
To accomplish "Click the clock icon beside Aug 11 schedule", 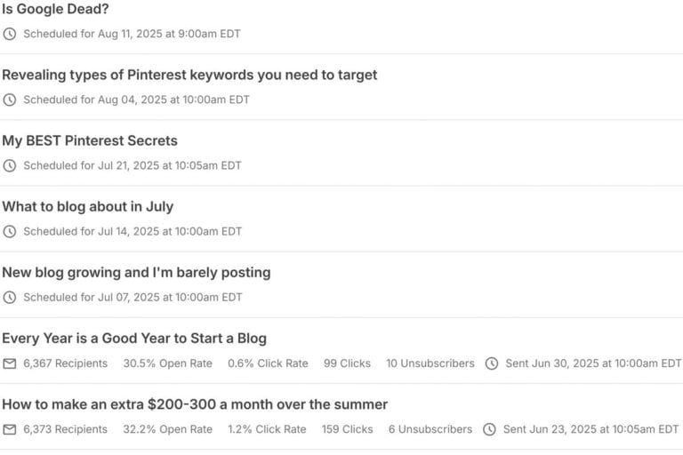I will click(x=10, y=34).
